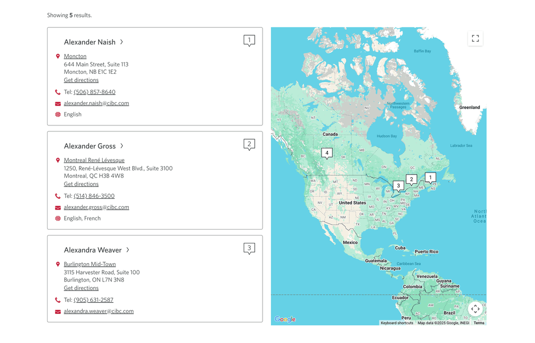Expand Alexander Gross profile chevron
Screen dimensions: 535x343
pos(122,146)
